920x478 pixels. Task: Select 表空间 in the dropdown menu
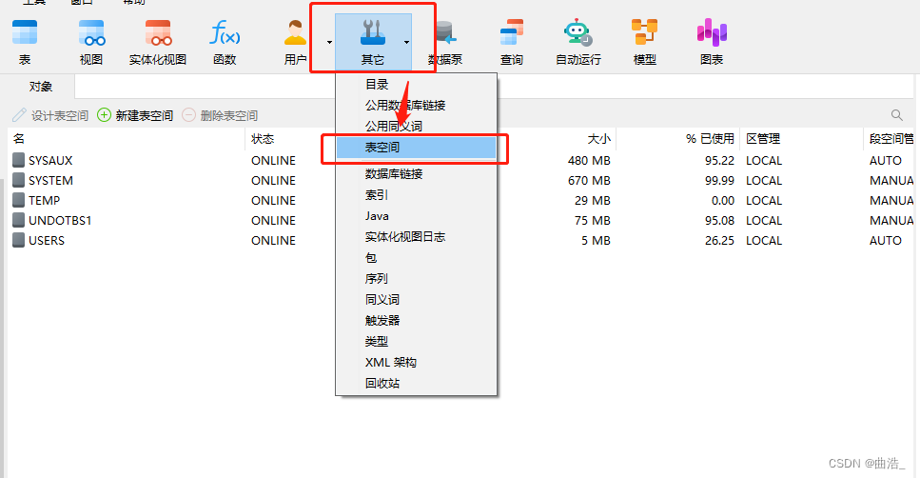416,148
